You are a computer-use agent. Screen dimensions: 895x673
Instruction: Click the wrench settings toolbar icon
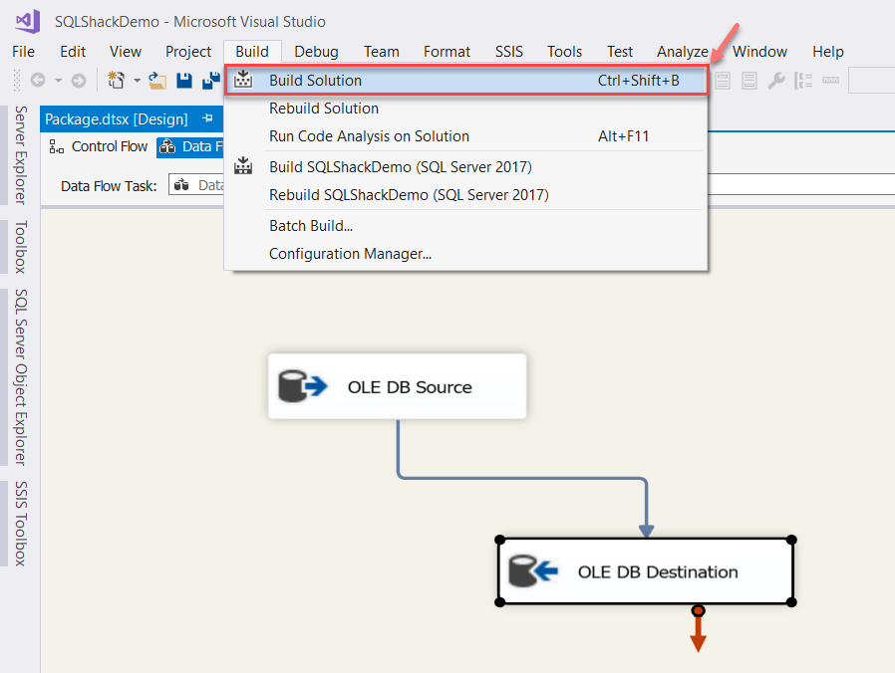tap(776, 81)
